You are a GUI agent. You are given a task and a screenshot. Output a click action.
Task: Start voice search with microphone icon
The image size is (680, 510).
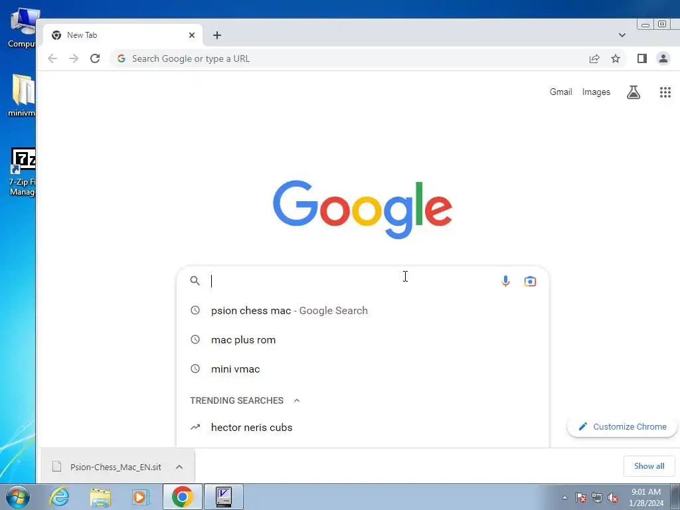click(x=505, y=281)
